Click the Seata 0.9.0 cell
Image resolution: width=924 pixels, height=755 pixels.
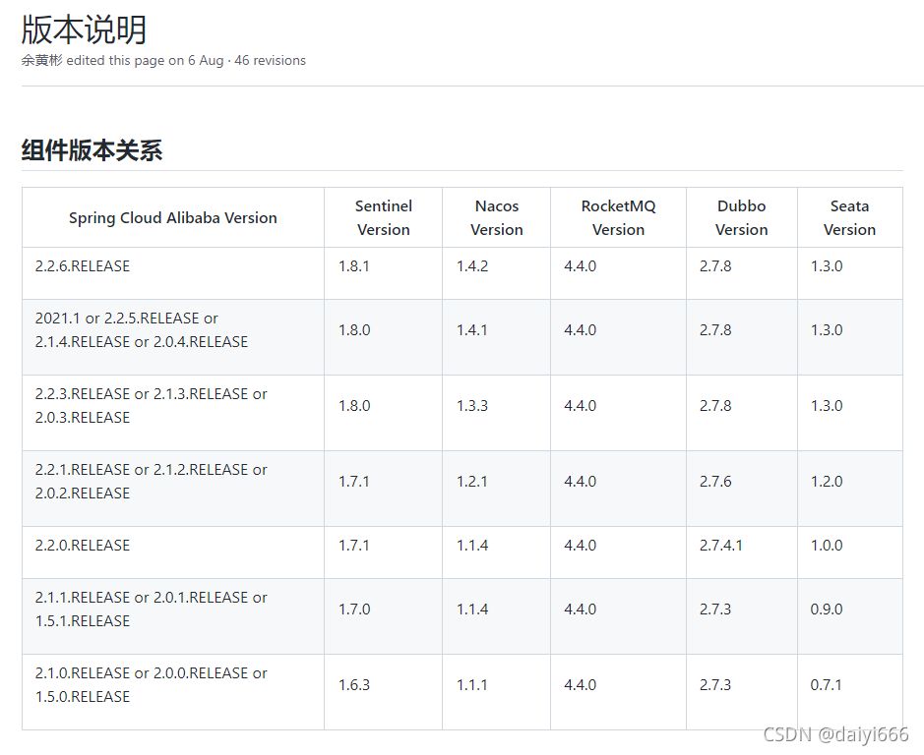pyautogui.click(x=850, y=616)
